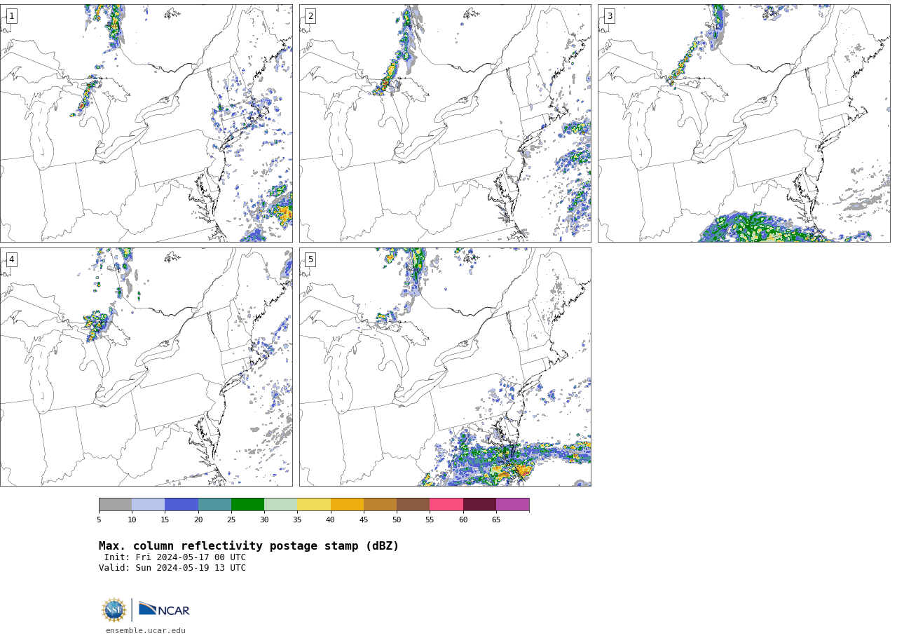The width and height of the screenshot is (897, 638).
Task: Click the tan 45-50 dBZ swatch
Action: point(380,505)
